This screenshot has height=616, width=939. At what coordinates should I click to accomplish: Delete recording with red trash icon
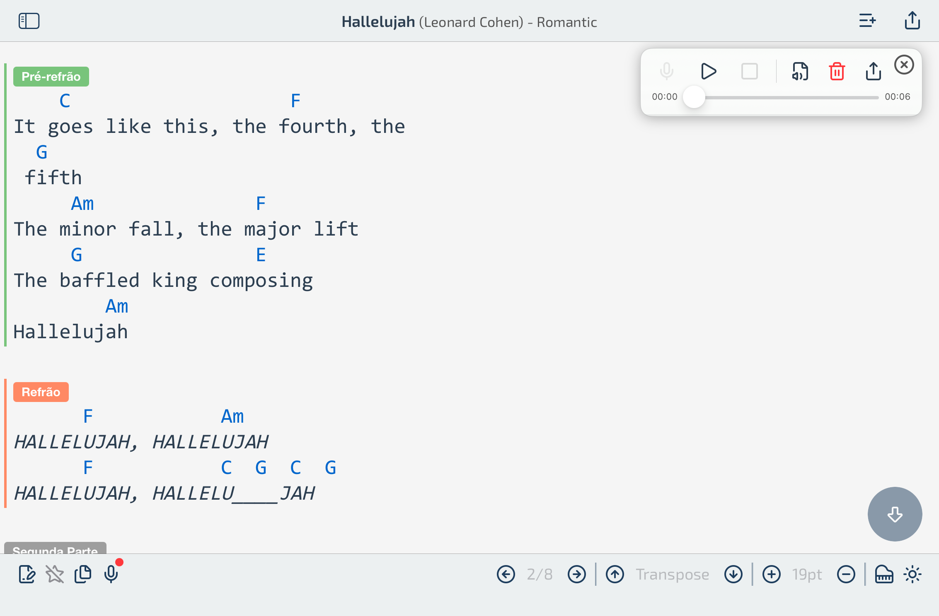[x=837, y=71]
